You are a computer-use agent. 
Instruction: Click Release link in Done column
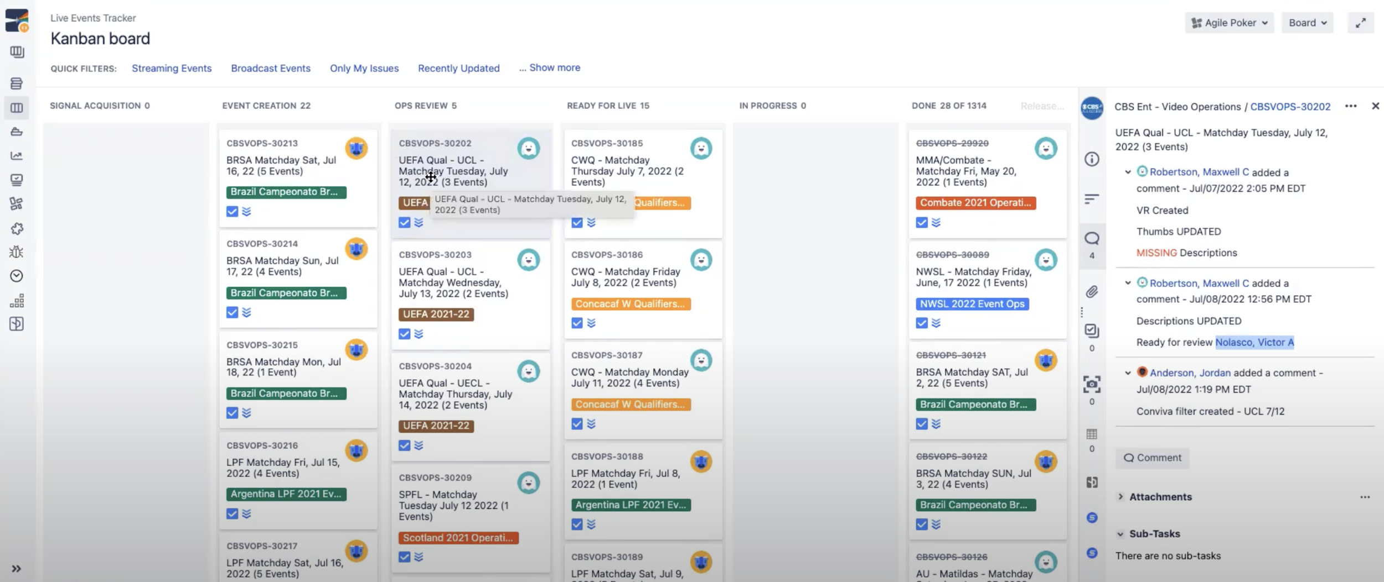1042,106
